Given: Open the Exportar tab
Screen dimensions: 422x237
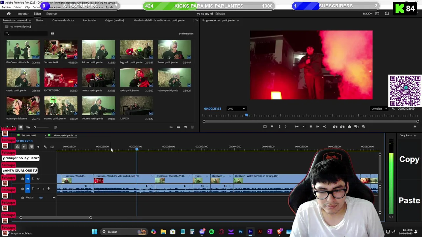Looking at the screenshot, I should pyautogui.click(x=51, y=13).
